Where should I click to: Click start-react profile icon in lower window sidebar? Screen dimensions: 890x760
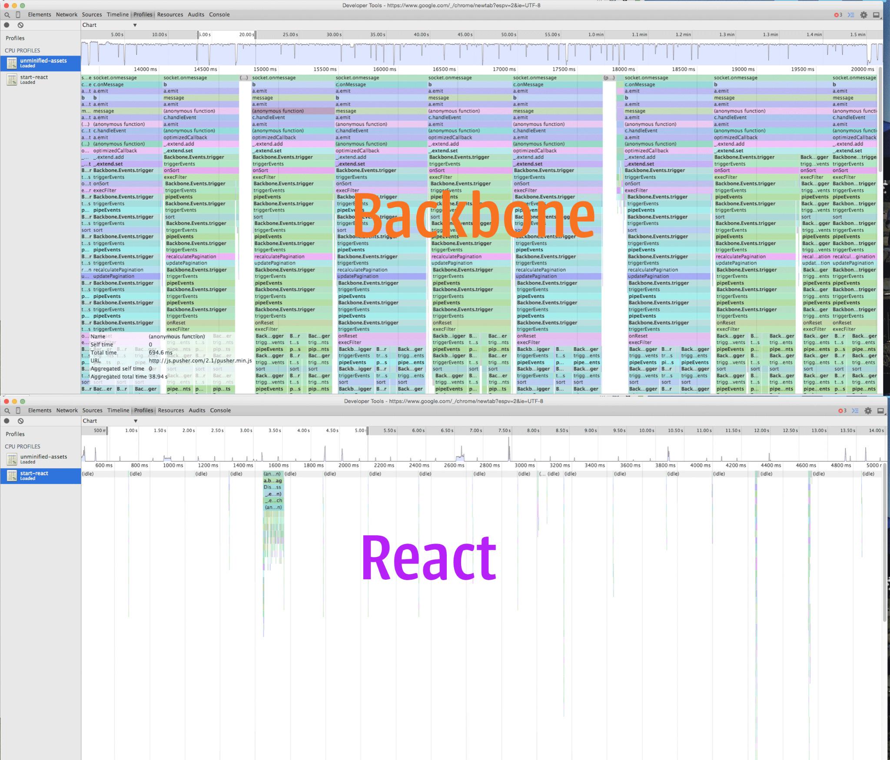tap(12, 476)
